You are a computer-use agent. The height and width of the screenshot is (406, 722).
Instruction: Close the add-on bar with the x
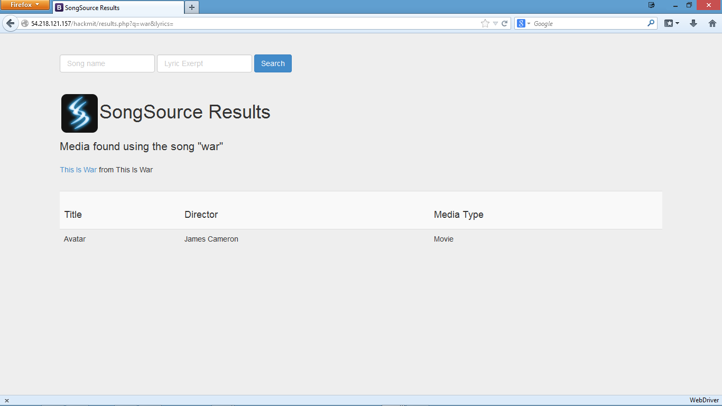(7, 401)
